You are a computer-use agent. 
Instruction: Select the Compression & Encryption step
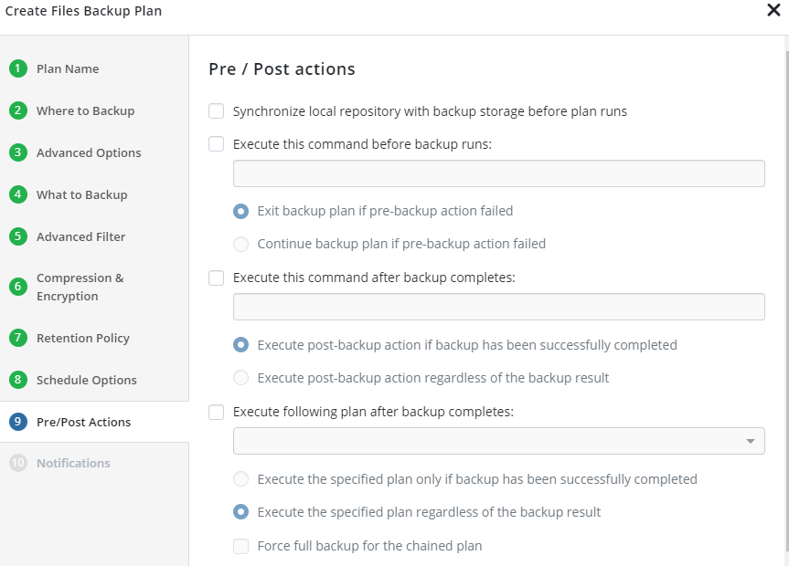[19, 286]
